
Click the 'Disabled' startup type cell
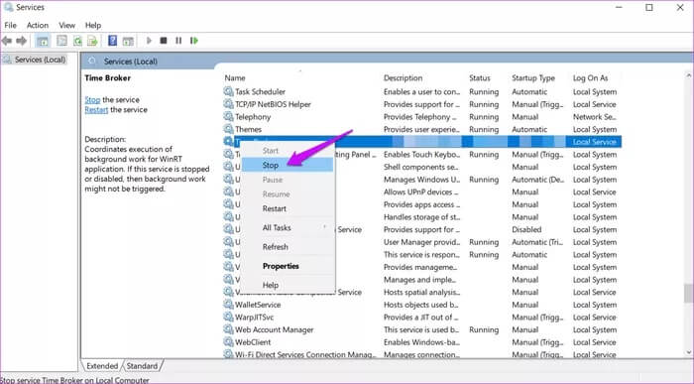tap(526, 229)
